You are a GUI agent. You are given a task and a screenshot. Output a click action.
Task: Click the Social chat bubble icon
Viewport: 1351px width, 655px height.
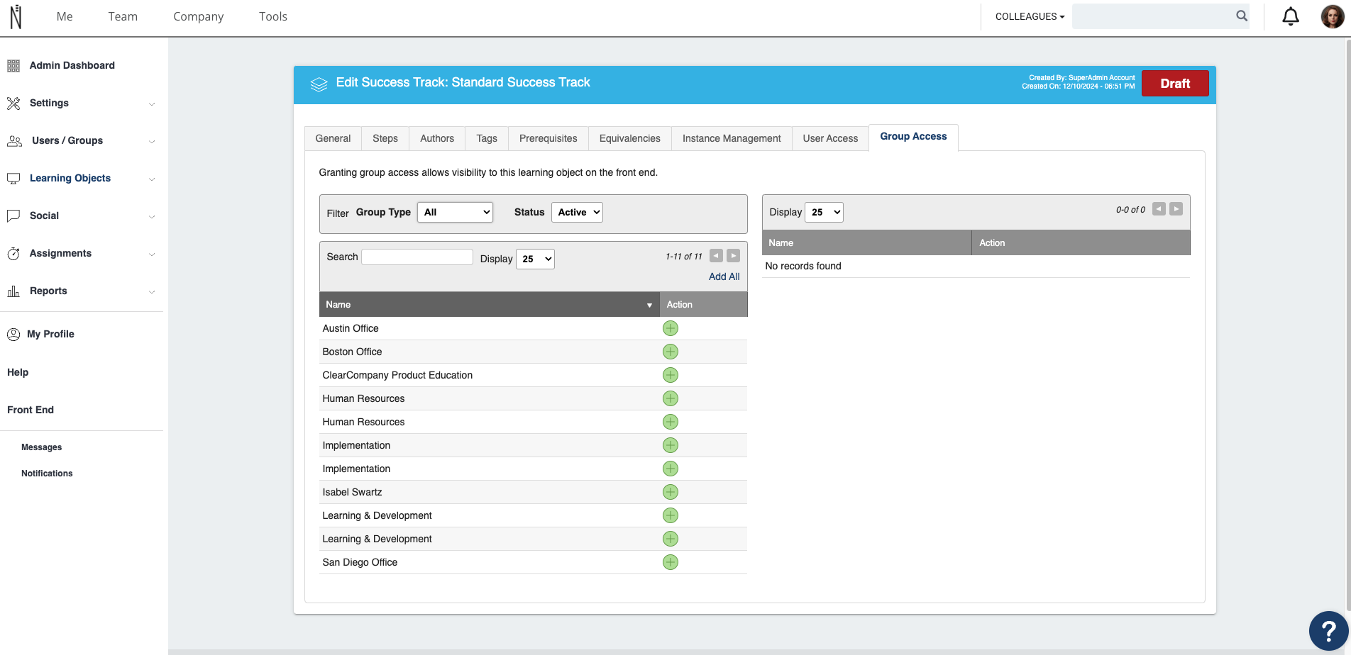(13, 216)
